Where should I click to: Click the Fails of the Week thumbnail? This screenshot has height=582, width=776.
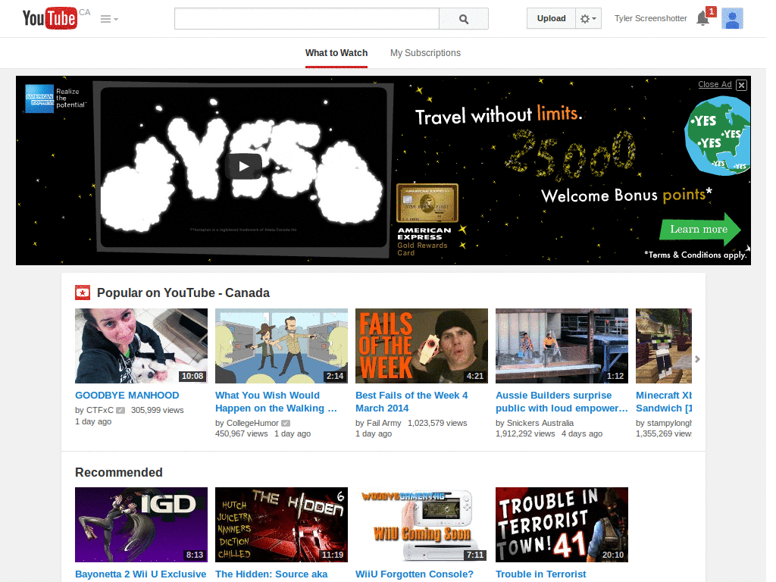[x=421, y=346]
